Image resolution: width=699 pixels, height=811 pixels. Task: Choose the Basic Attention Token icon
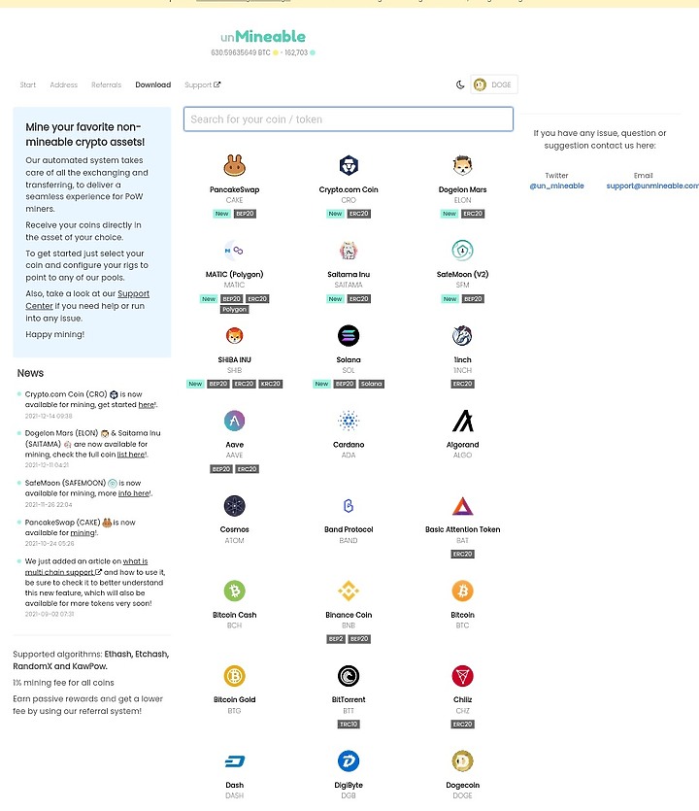462,506
